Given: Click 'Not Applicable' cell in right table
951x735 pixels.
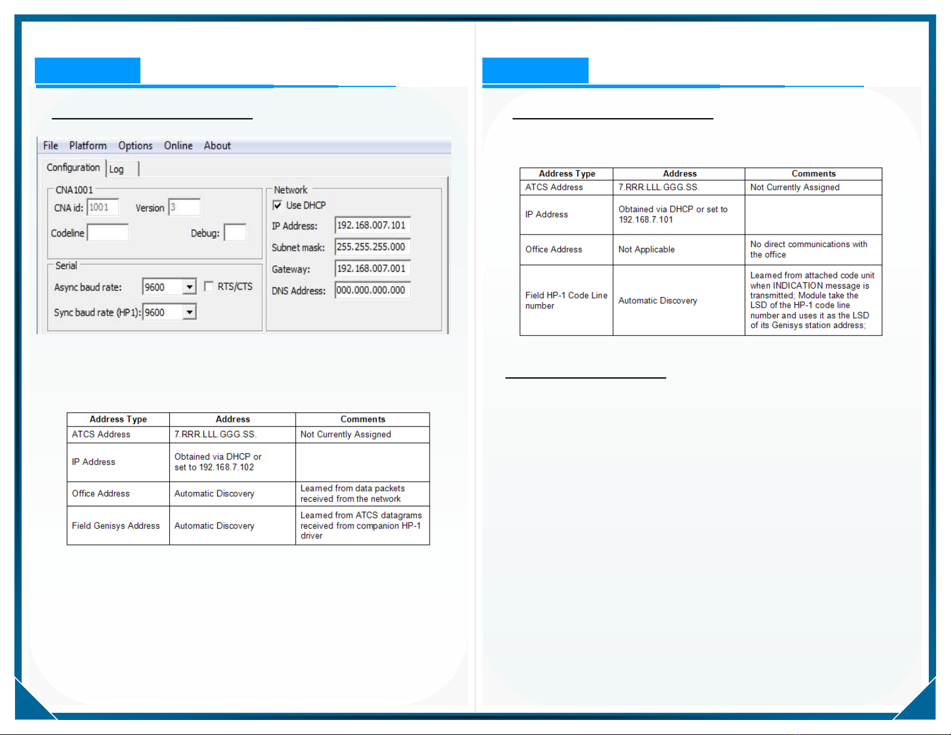Looking at the screenshot, I should [x=679, y=250].
